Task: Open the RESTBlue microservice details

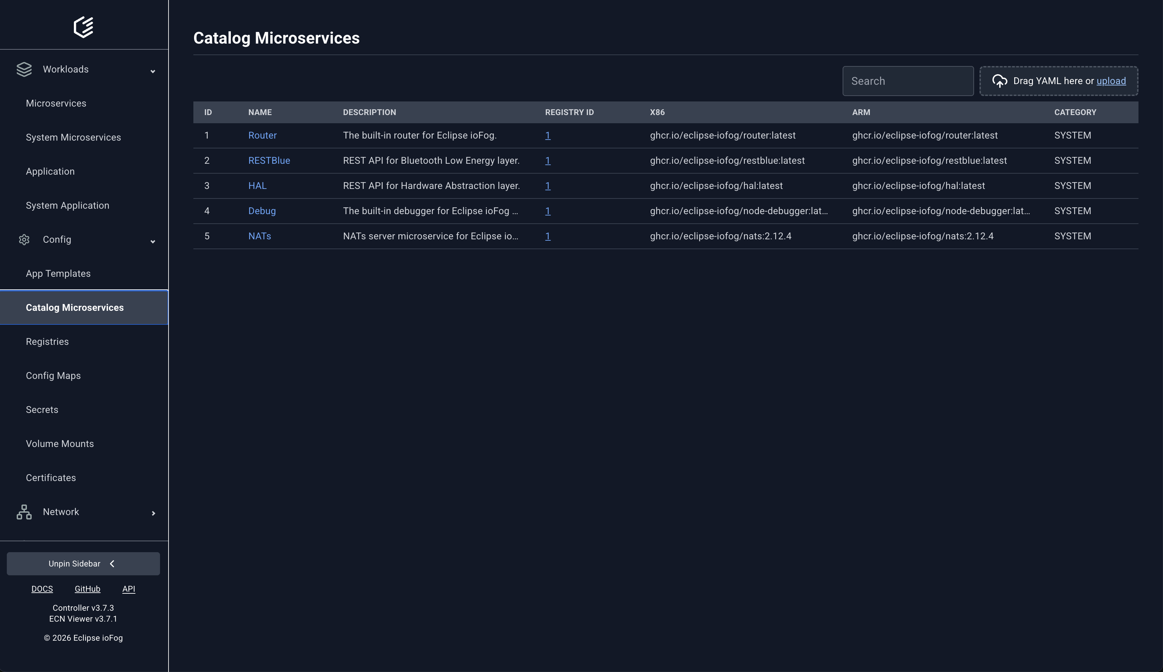Action: 269,160
